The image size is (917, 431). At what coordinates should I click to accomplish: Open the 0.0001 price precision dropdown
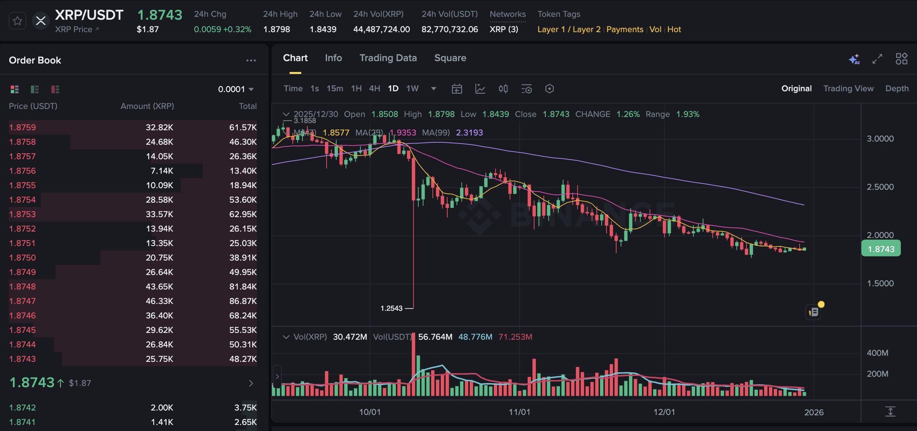(x=236, y=89)
